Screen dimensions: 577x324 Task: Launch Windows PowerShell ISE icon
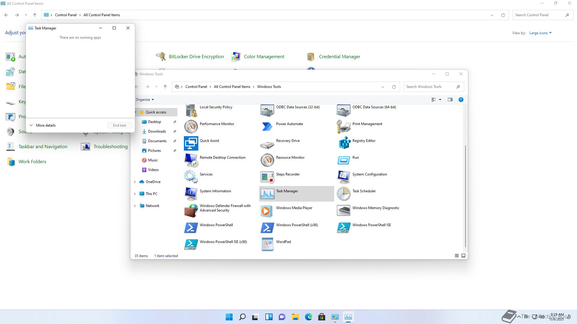344,228
